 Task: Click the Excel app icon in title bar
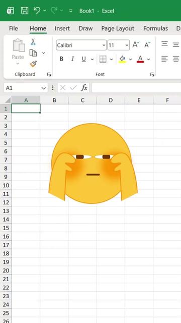tap(10, 11)
